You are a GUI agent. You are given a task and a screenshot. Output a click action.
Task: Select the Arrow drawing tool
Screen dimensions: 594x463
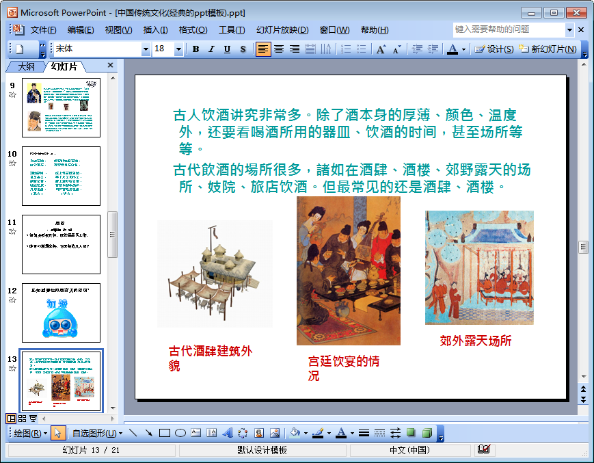click(148, 433)
